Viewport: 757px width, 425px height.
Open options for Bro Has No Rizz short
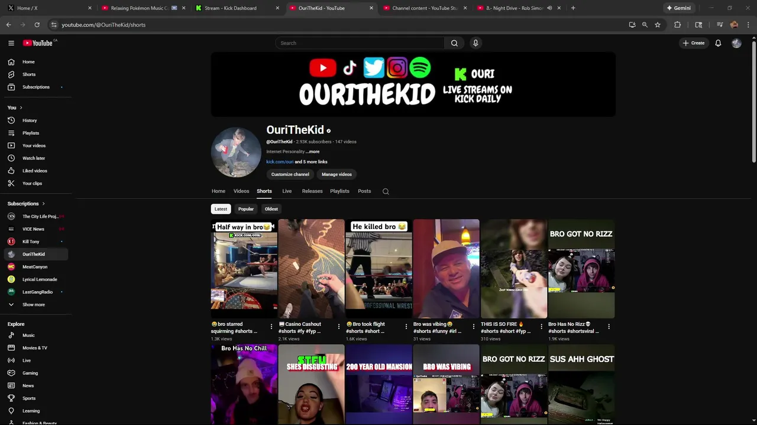click(x=609, y=326)
